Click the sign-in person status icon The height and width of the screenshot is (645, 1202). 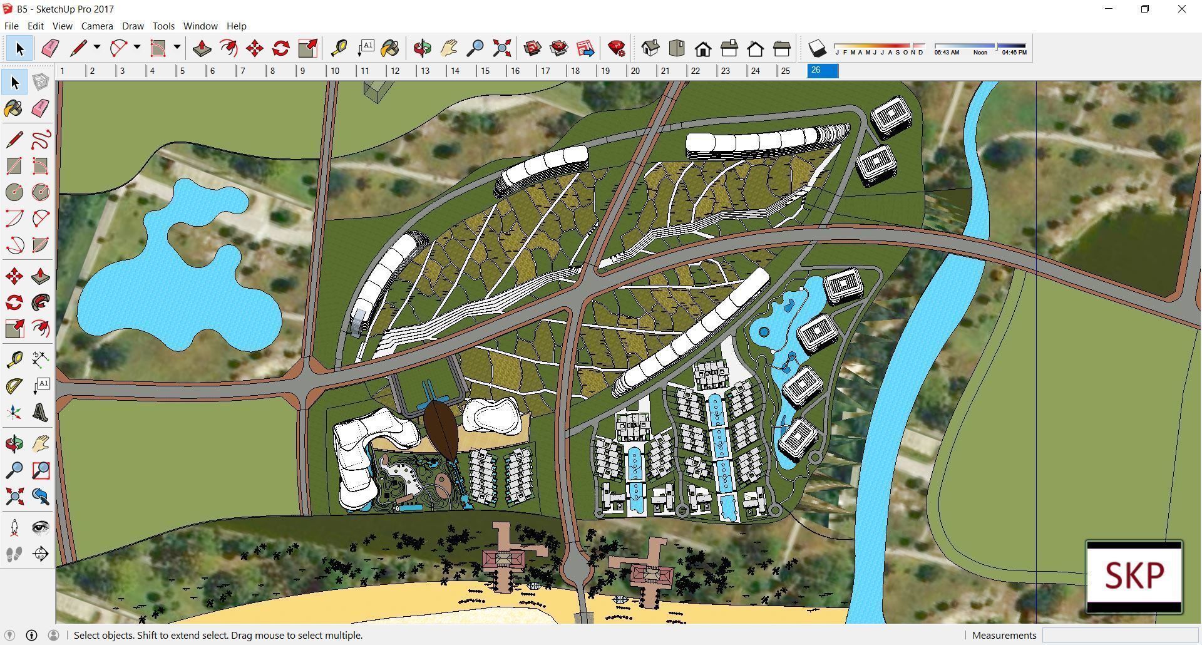tap(53, 635)
